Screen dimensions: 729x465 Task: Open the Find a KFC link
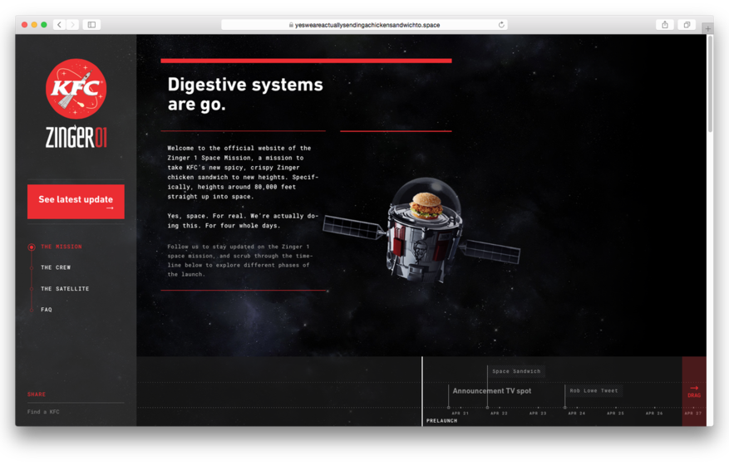tap(43, 412)
